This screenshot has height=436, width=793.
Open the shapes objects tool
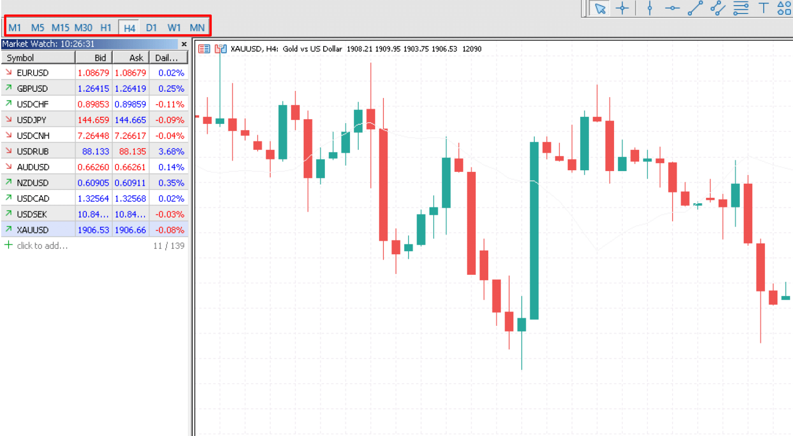coord(784,8)
